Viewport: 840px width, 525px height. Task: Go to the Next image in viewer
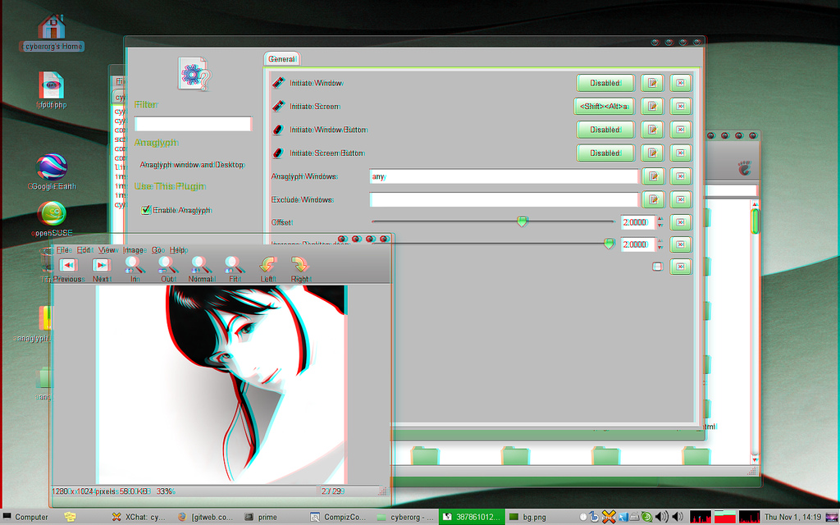101,269
